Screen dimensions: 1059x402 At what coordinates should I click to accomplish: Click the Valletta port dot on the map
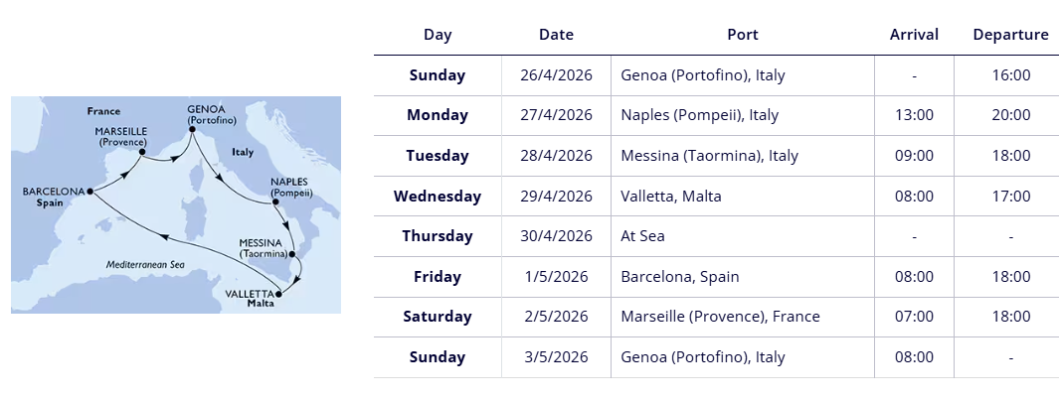[x=279, y=293]
